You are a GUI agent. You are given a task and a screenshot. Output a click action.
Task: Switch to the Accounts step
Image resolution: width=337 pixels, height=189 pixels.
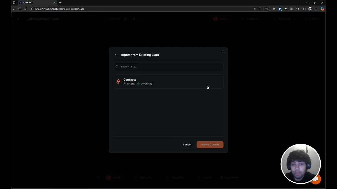(x=253, y=19)
